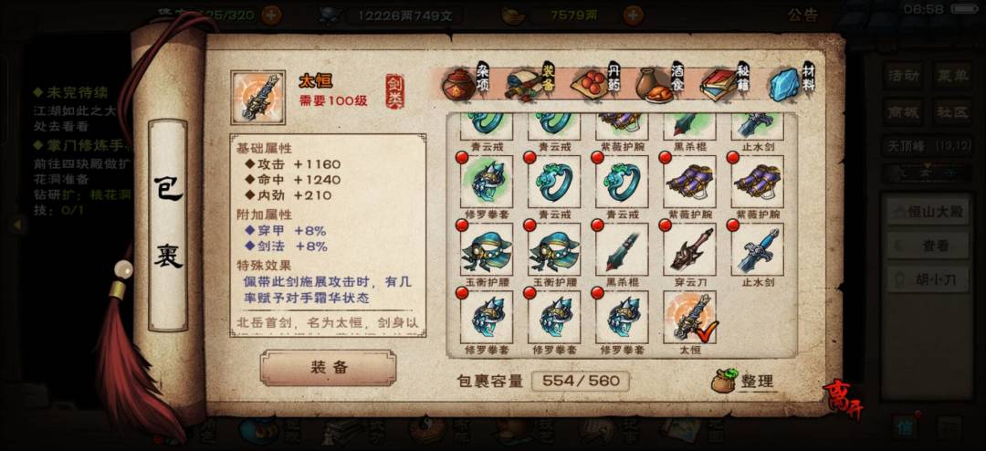Click the red 离开 leave button

tap(843, 400)
